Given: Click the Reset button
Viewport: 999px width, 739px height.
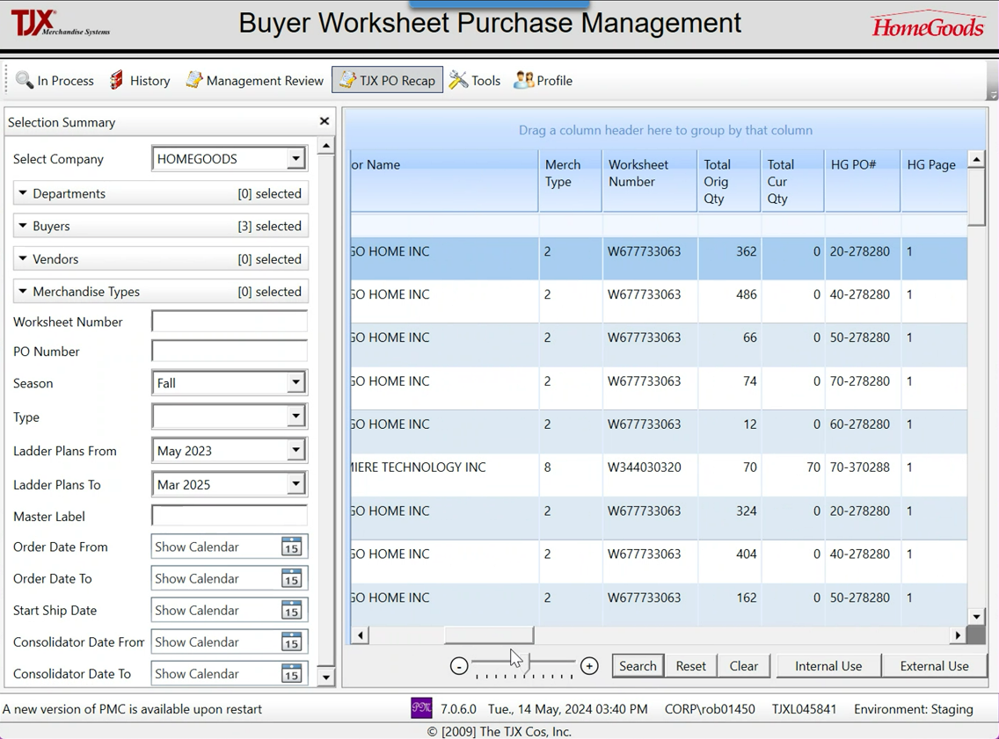Looking at the screenshot, I should pyautogui.click(x=690, y=666).
